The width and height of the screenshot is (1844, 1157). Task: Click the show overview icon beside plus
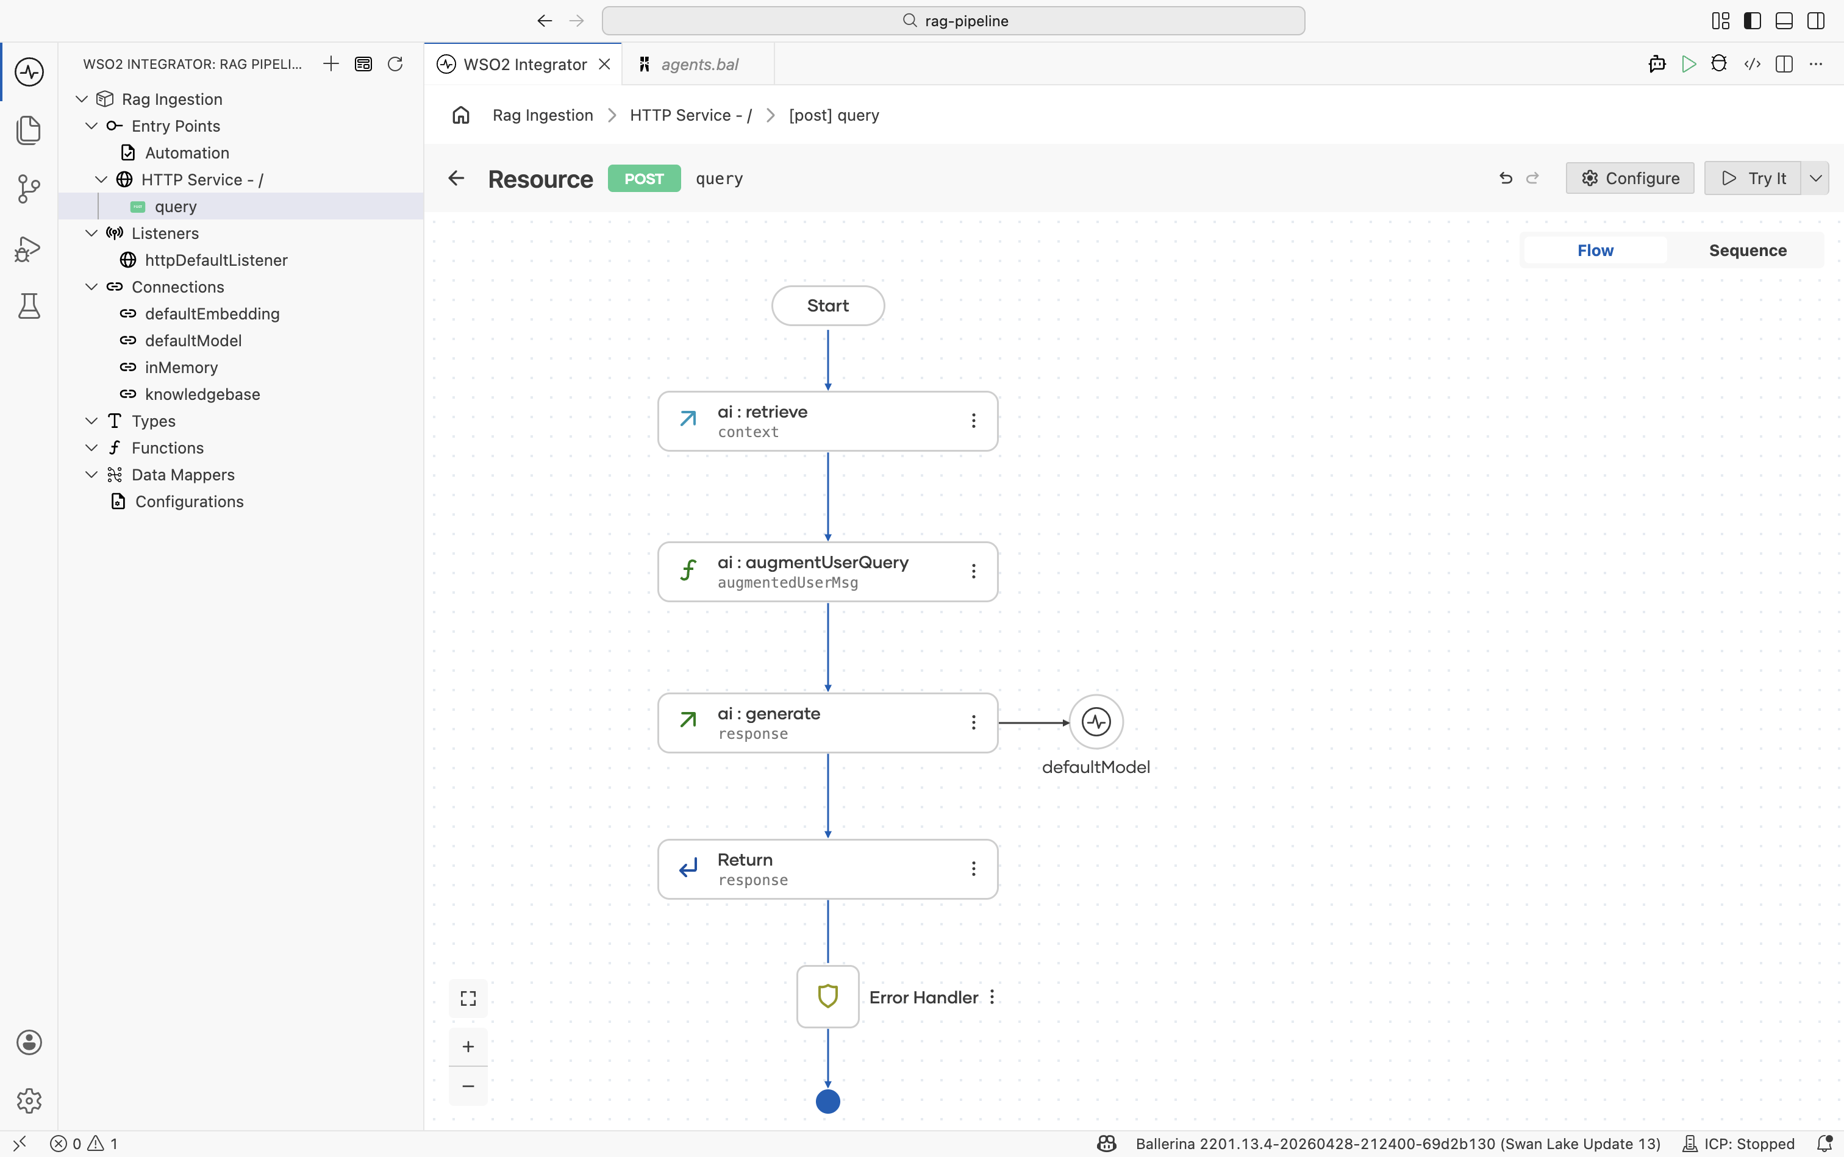click(363, 63)
